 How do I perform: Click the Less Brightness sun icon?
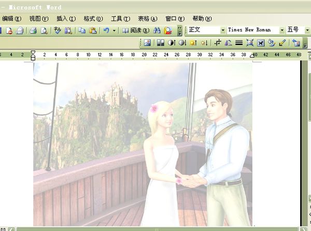204,43
